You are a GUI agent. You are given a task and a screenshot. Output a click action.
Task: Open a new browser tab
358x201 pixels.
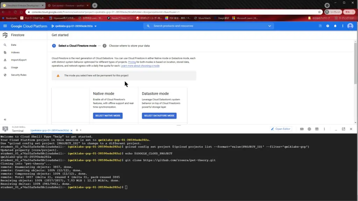[x=95, y=5]
